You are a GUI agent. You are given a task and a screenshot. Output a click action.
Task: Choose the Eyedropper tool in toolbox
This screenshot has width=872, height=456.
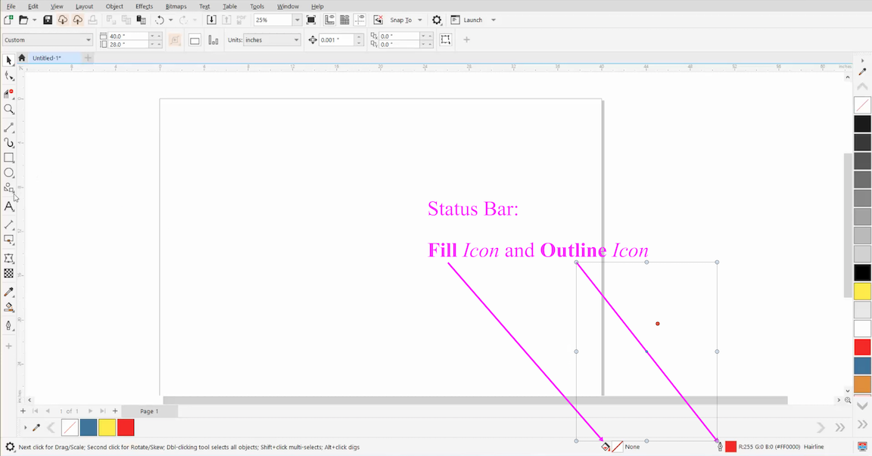pos(9,292)
